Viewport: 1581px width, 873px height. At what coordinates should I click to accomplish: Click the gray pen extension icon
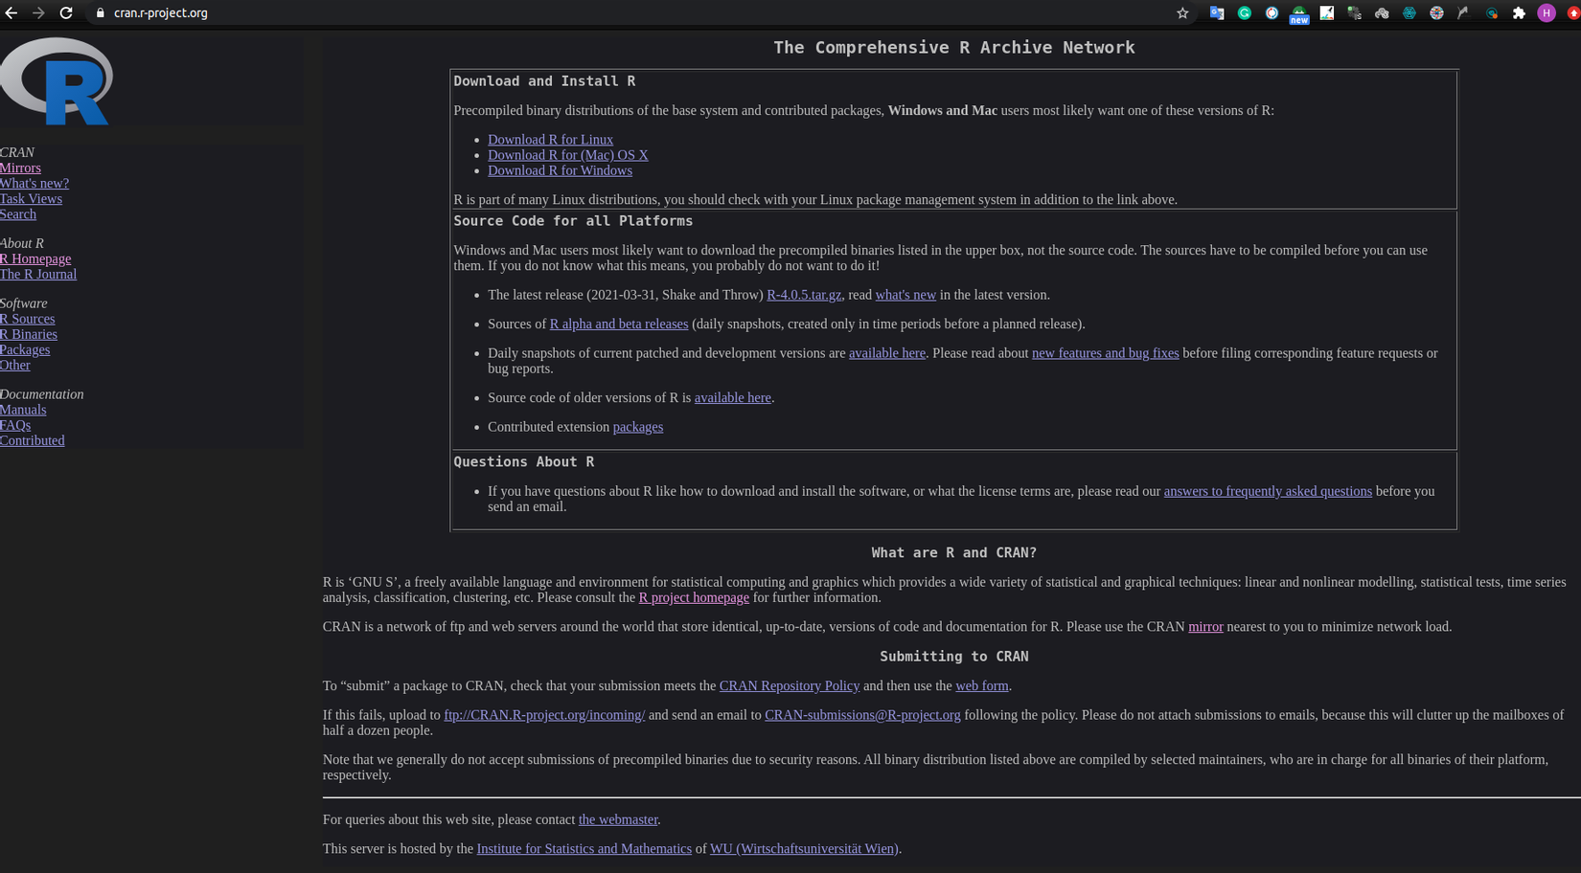click(x=1463, y=13)
